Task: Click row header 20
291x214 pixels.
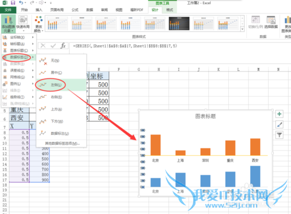Action: click(x=5, y=195)
